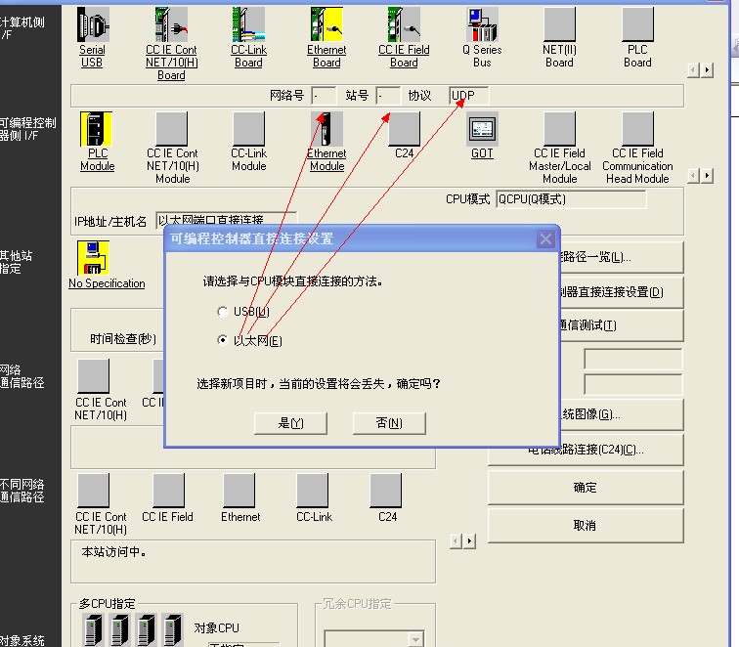Image resolution: width=739 pixels, height=647 pixels.
Task: Click the GOT interface icon
Action: coord(482,129)
